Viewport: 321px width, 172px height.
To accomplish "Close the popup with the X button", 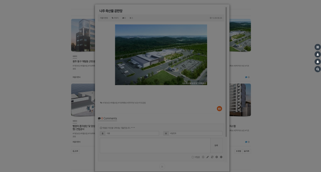I will click(162, 166).
